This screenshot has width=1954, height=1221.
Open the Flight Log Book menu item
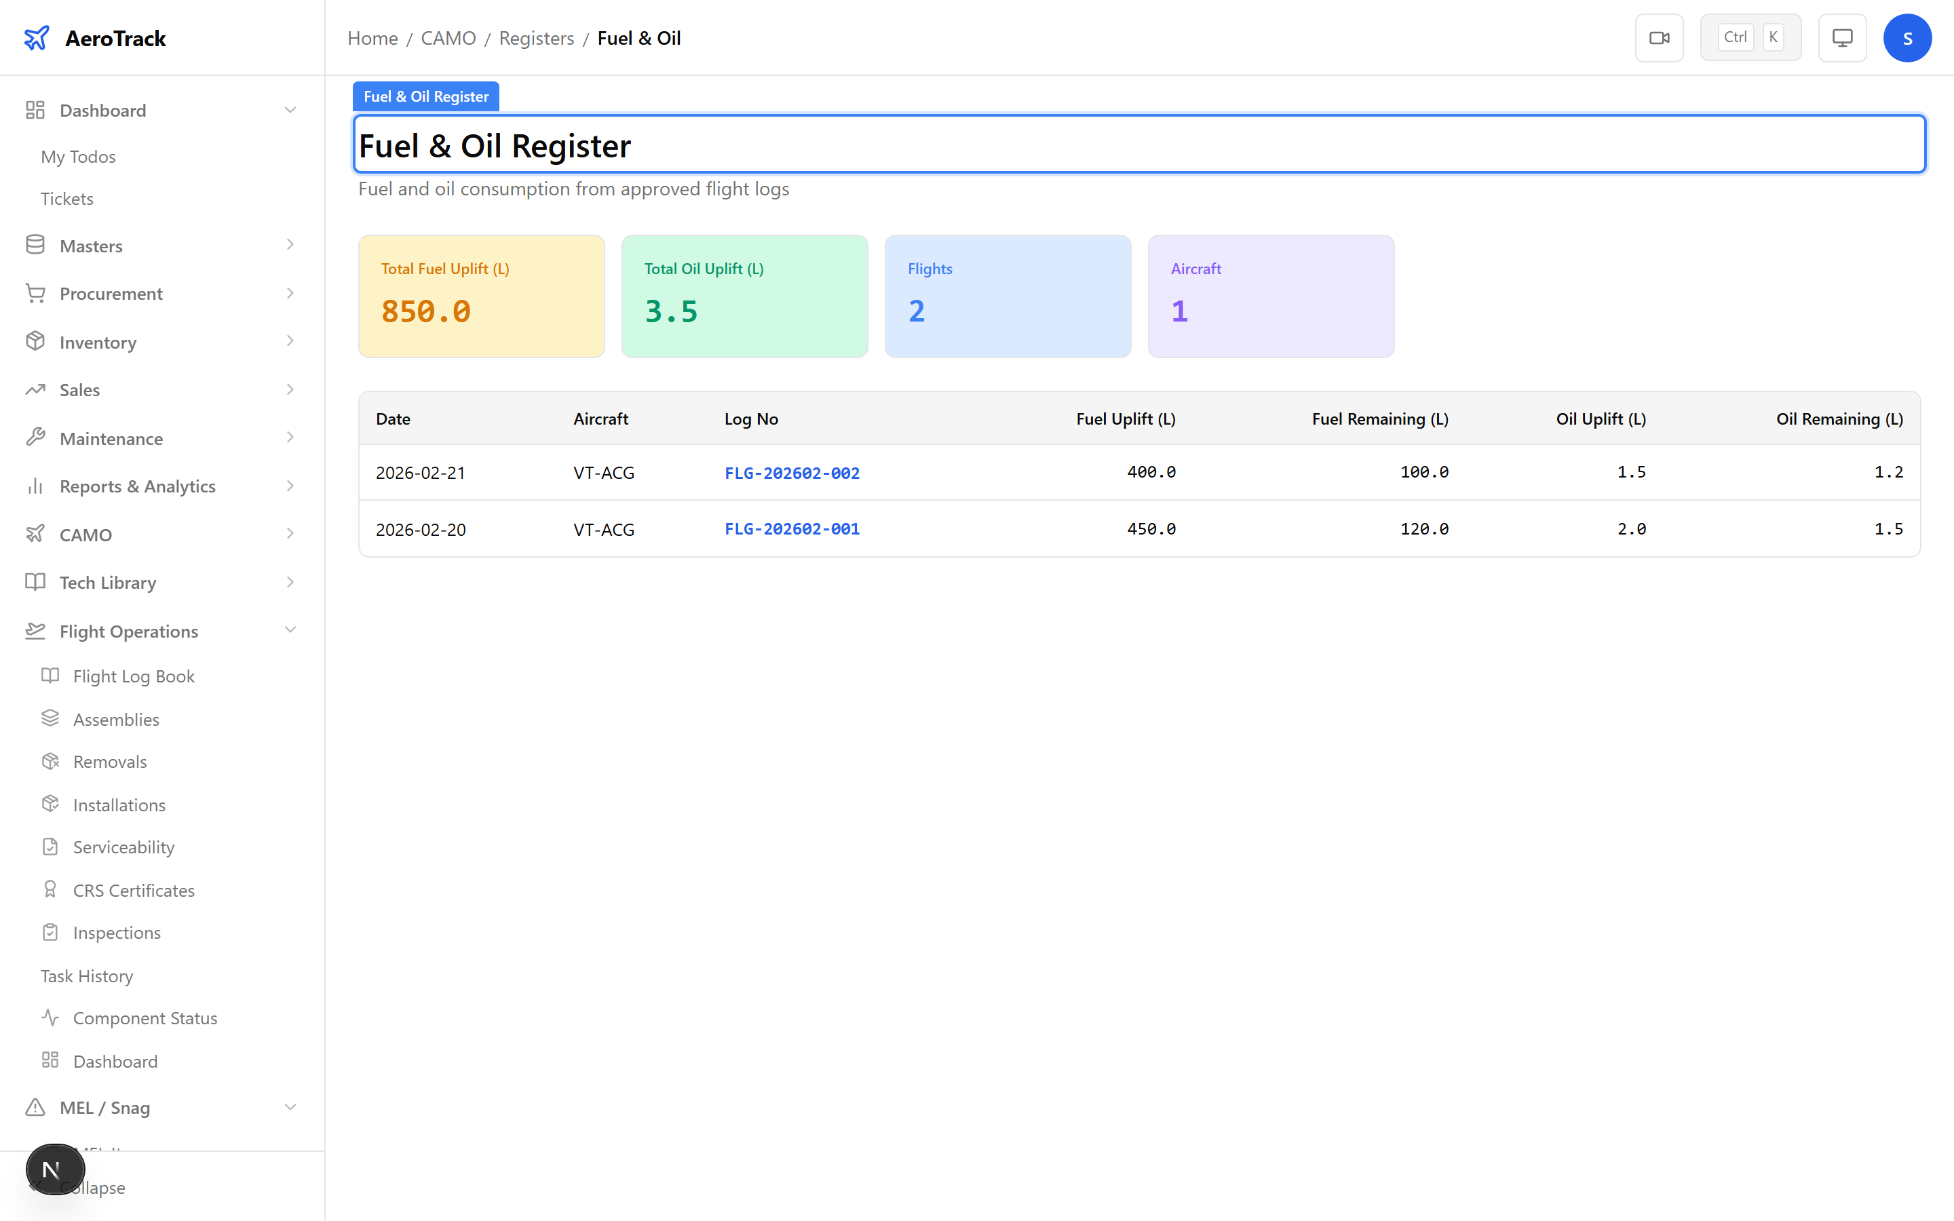pyautogui.click(x=133, y=677)
